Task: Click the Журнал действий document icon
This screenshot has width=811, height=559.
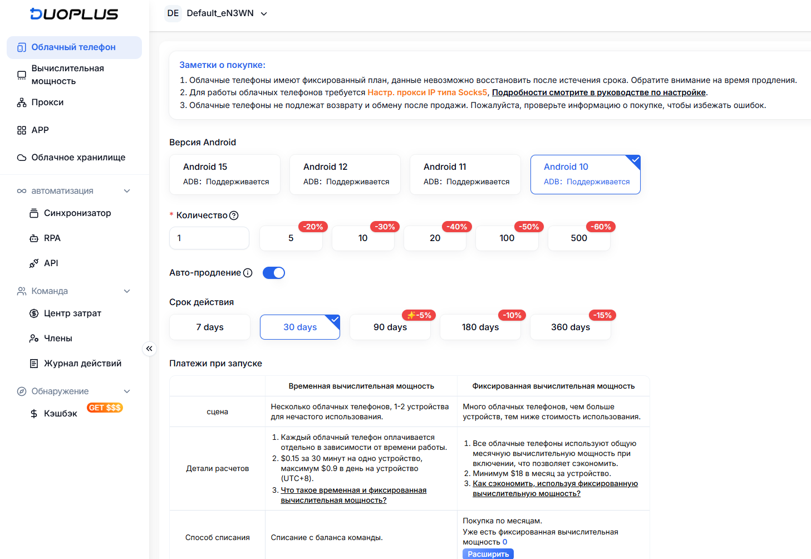Action: (34, 364)
